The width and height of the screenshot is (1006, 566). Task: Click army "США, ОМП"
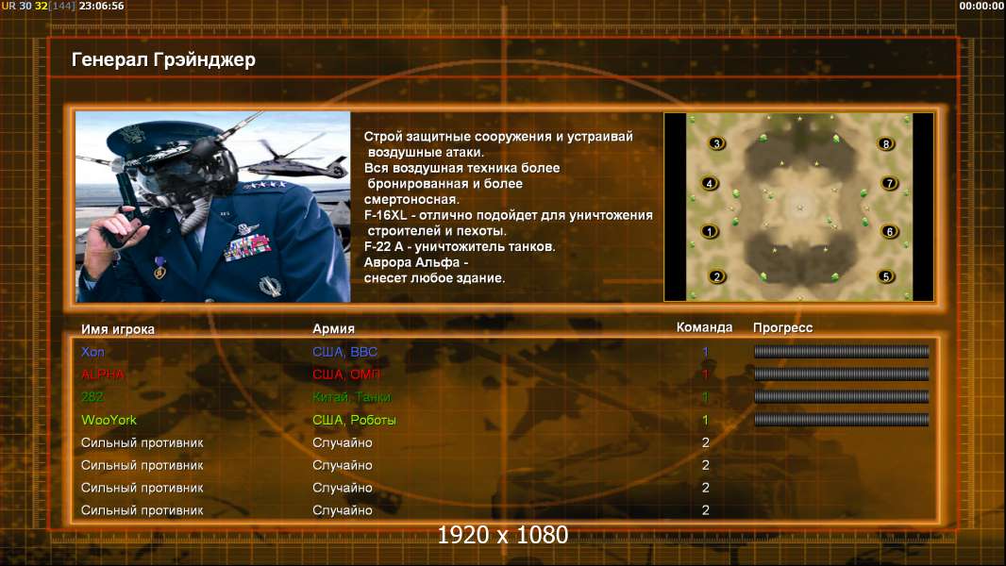coord(346,375)
